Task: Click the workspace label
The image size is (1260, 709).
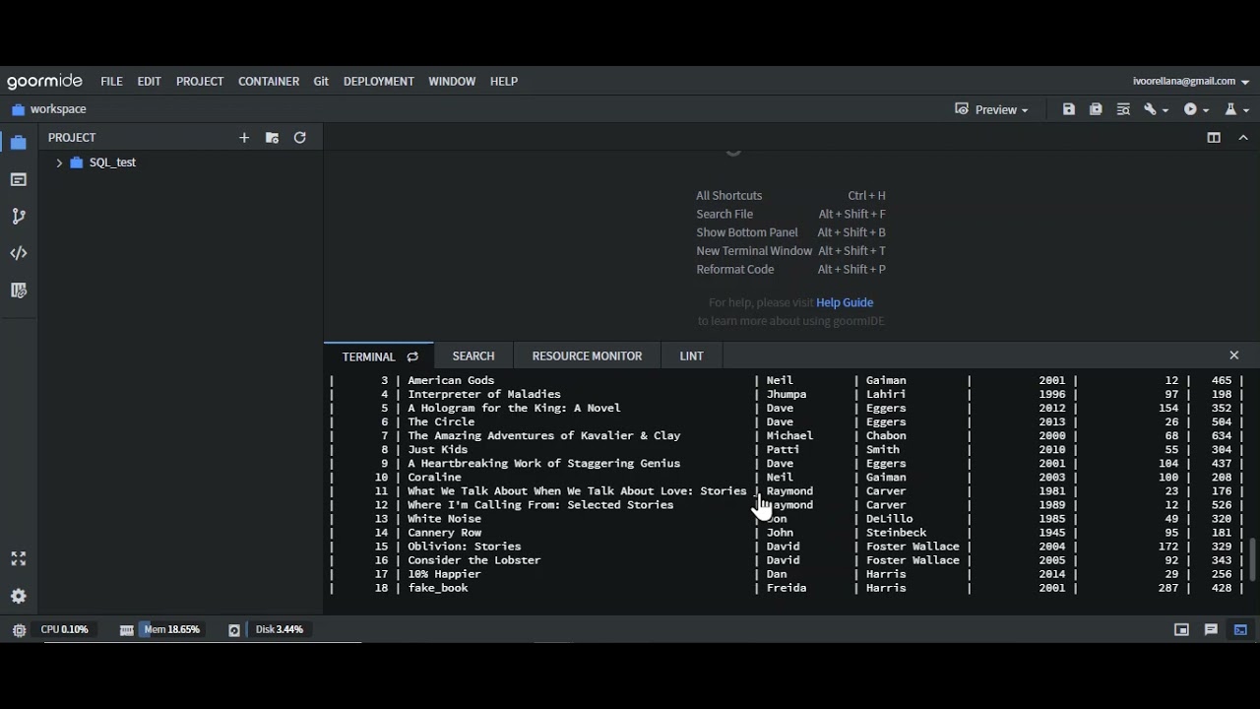Action: click(x=58, y=109)
